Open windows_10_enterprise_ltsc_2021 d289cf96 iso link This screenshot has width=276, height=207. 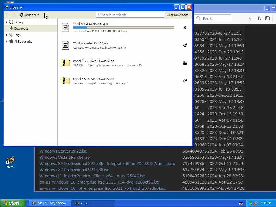(99, 182)
